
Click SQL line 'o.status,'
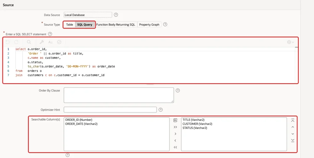click(36, 62)
